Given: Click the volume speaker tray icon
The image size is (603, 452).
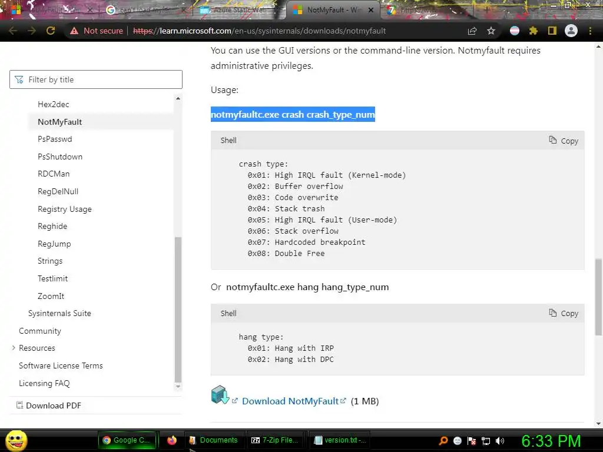Looking at the screenshot, I should (x=500, y=441).
